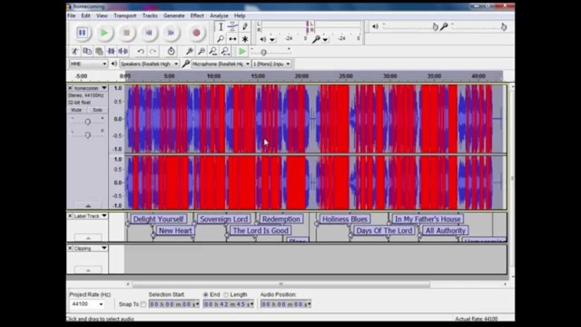Click the Zoom In magnifier icon

(189, 51)
